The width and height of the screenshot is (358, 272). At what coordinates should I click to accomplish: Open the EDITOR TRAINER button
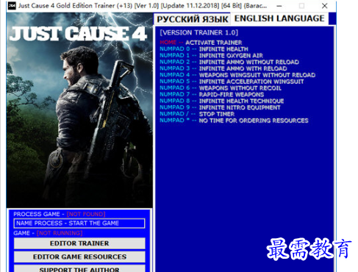[x=79, y=243]
